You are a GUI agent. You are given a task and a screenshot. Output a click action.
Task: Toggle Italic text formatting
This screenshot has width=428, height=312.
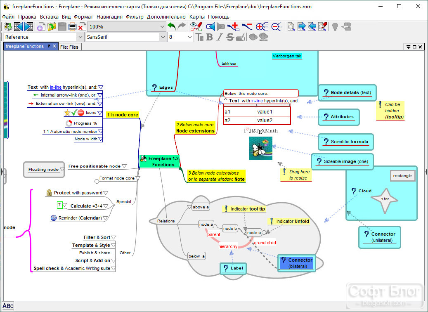pyautogui.click(x=220, y=37)
